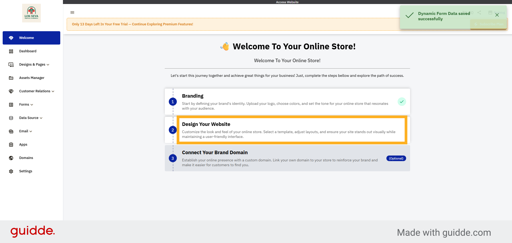This screenshot has height=243, width=512.
Task: Click the share icon near the top bar
Action: point(479,13)
